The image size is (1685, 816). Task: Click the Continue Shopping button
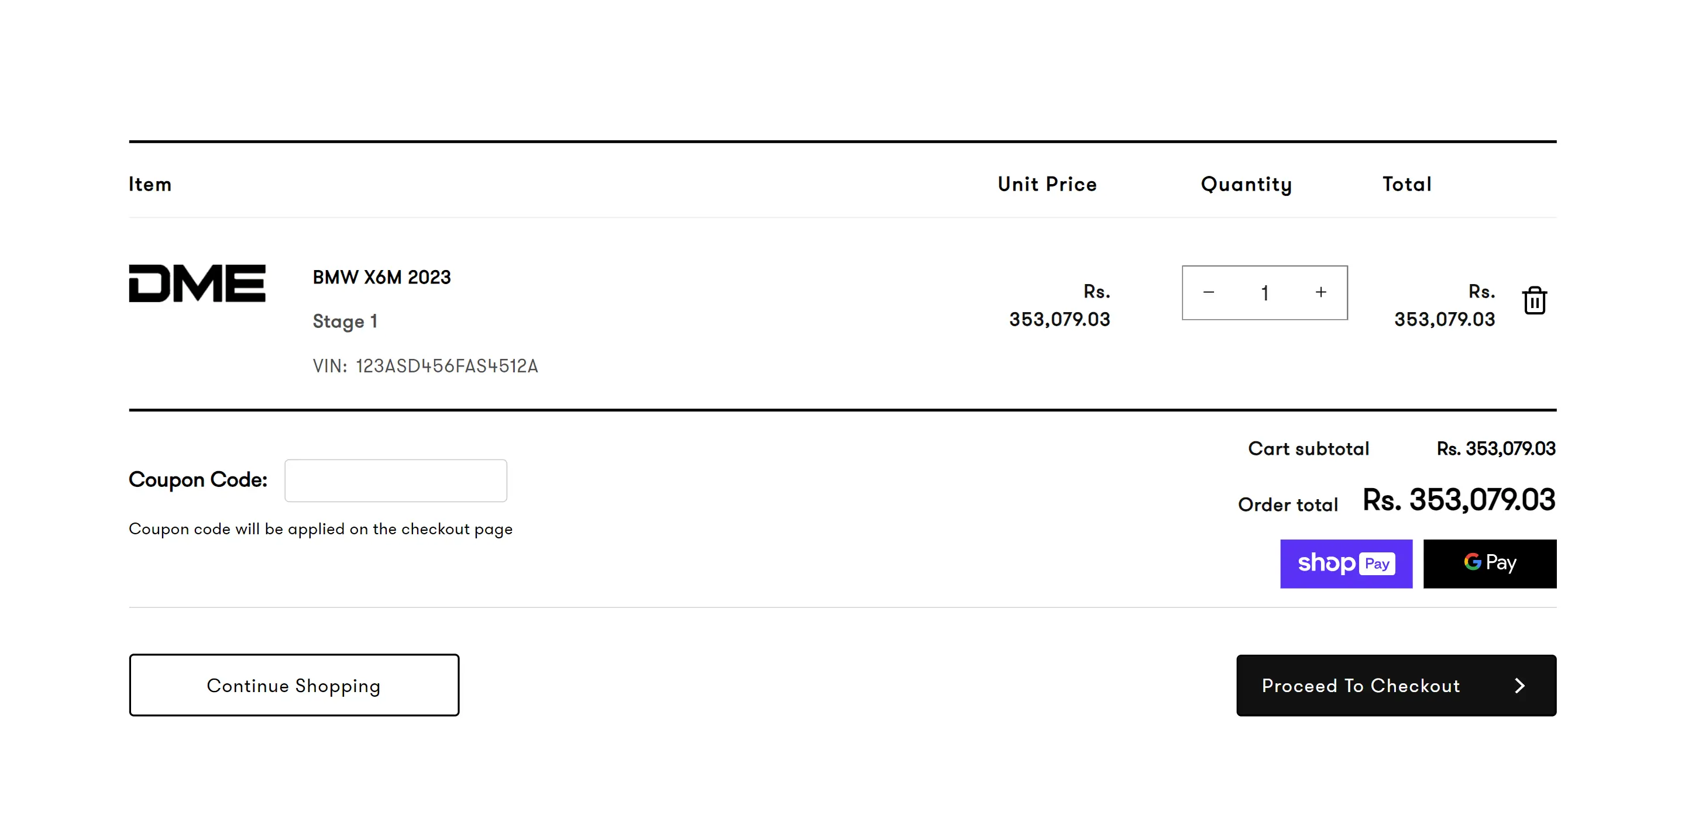tap(294, 685)
